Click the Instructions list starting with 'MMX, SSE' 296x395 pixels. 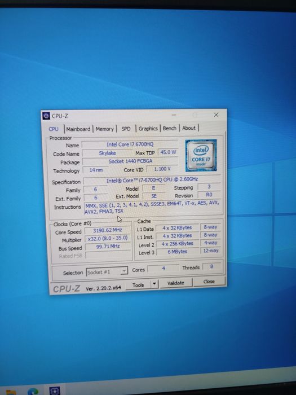click(152, 207)
